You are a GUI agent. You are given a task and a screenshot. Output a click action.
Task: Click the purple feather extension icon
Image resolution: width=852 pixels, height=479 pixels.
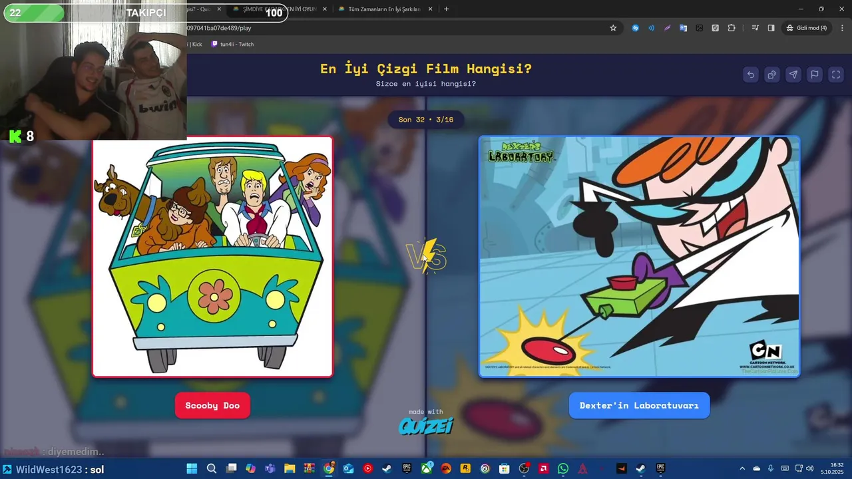(667, 28)
